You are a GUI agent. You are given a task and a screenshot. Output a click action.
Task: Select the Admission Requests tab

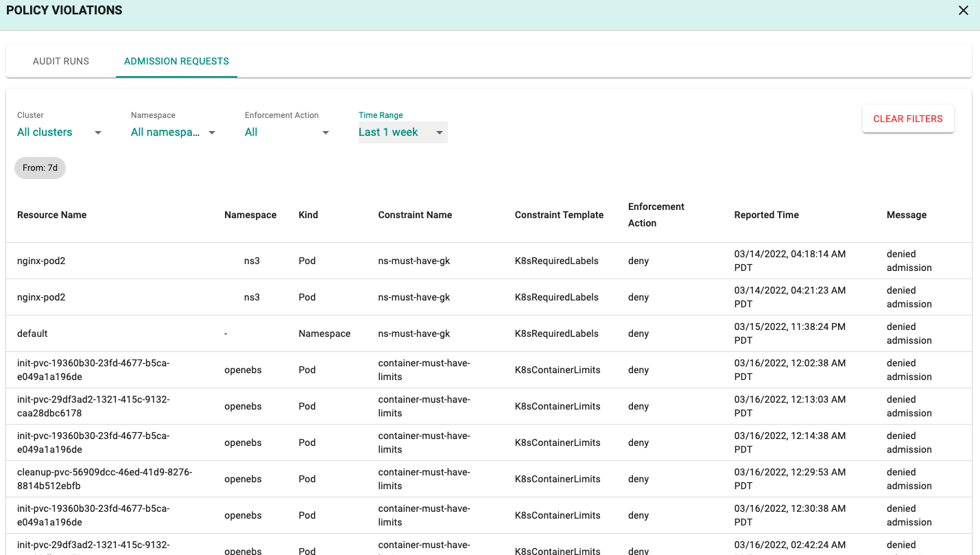click(x=176, y=61)
